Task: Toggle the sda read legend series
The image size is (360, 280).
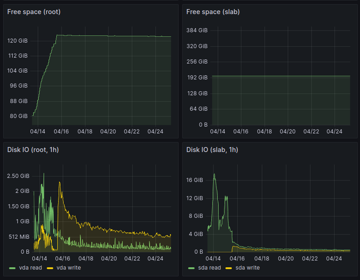Action: (x=210, y=268)
